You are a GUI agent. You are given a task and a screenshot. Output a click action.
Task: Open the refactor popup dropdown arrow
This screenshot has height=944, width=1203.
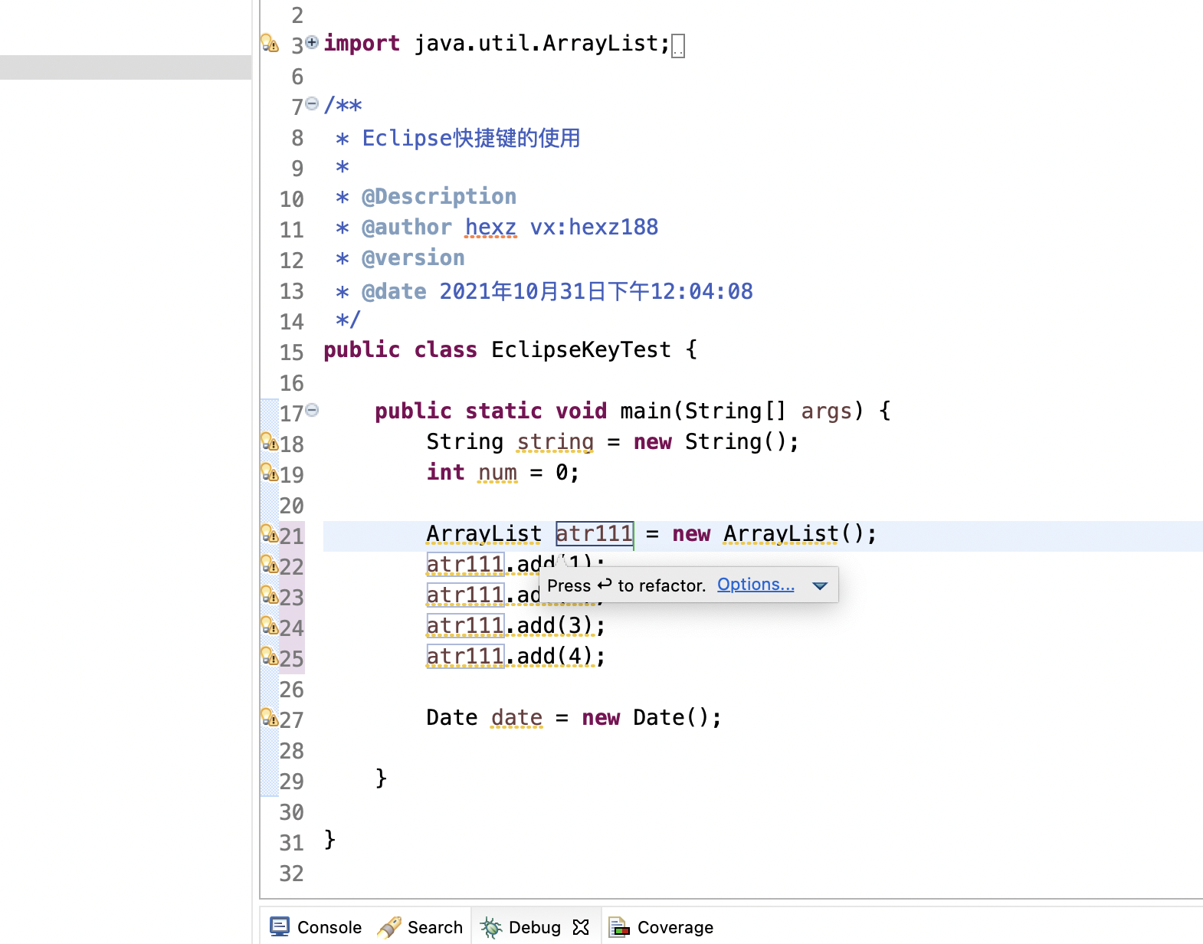click(x=820, y=585)
